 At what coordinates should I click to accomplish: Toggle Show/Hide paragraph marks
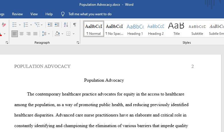point(74,24)
